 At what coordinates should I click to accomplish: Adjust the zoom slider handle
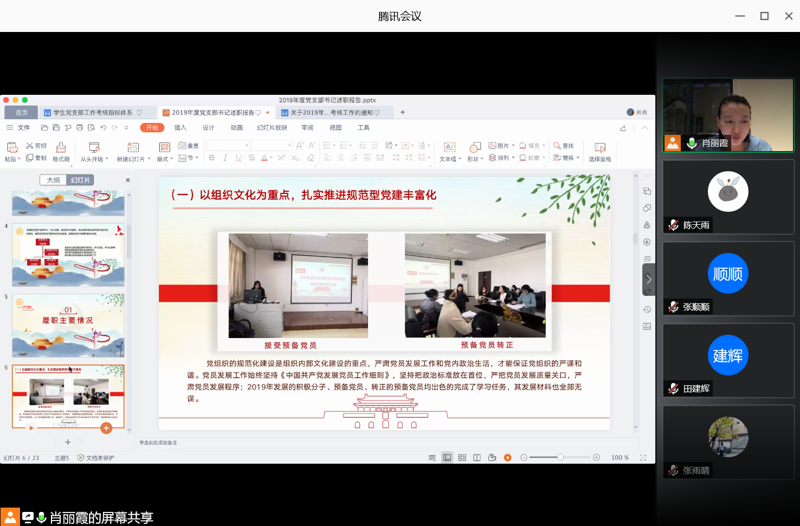point(560,458)
